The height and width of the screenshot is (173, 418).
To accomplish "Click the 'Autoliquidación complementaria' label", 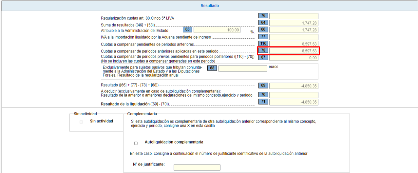I will (174, 142).
